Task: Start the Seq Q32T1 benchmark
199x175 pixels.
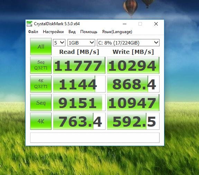Action: click(x=41, y=65)
